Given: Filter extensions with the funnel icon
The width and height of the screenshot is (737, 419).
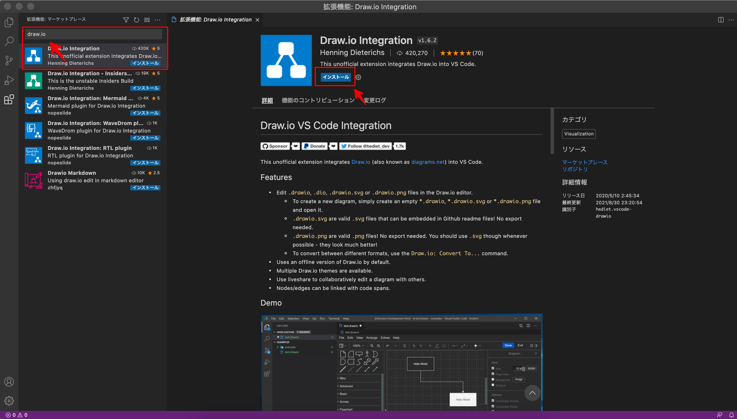Looking at the screenshot, I should pos(126,20).
